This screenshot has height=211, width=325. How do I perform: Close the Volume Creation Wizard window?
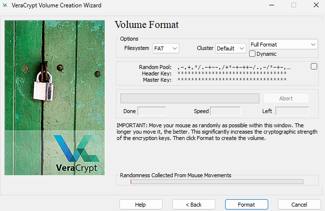point(316,5)
